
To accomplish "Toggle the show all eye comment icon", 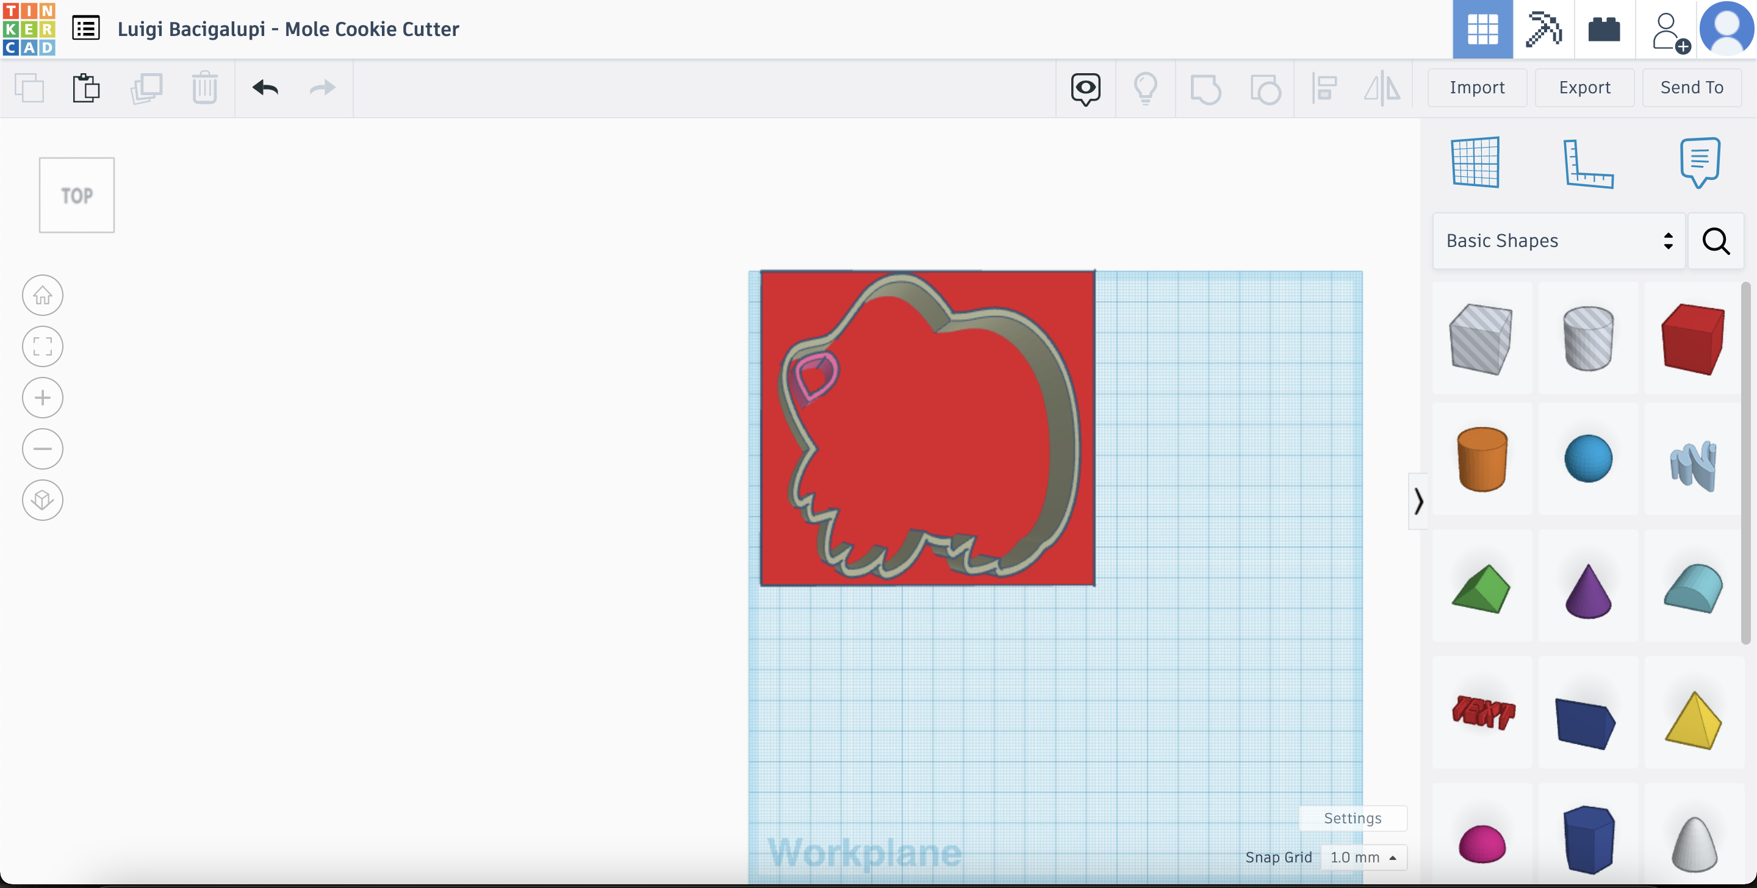I will (1085, 88).
